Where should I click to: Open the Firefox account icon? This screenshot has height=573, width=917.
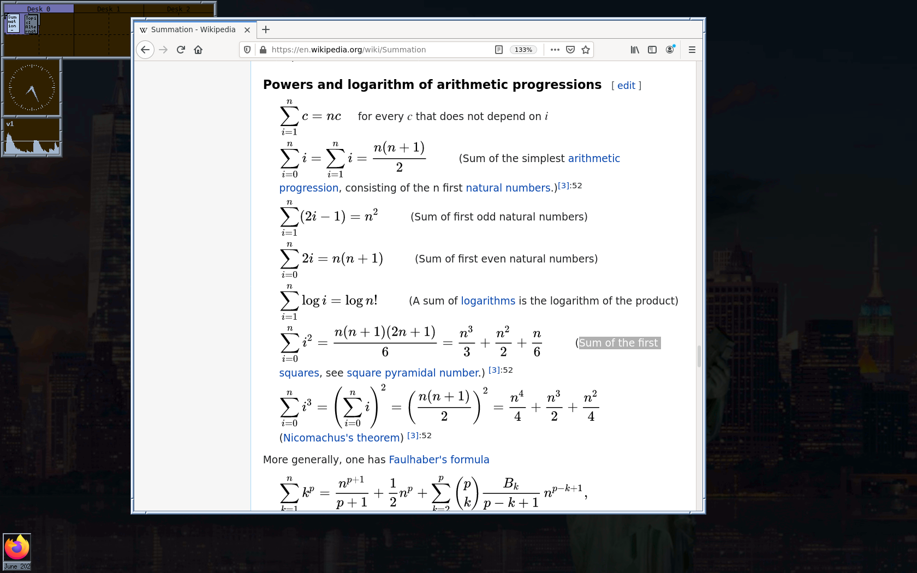click(x=670, y=50)
